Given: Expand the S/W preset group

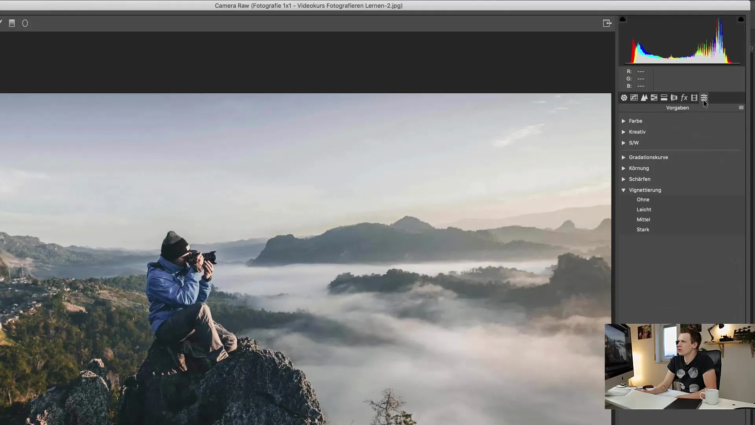Looking at the screenshot, I should (623, 143).
